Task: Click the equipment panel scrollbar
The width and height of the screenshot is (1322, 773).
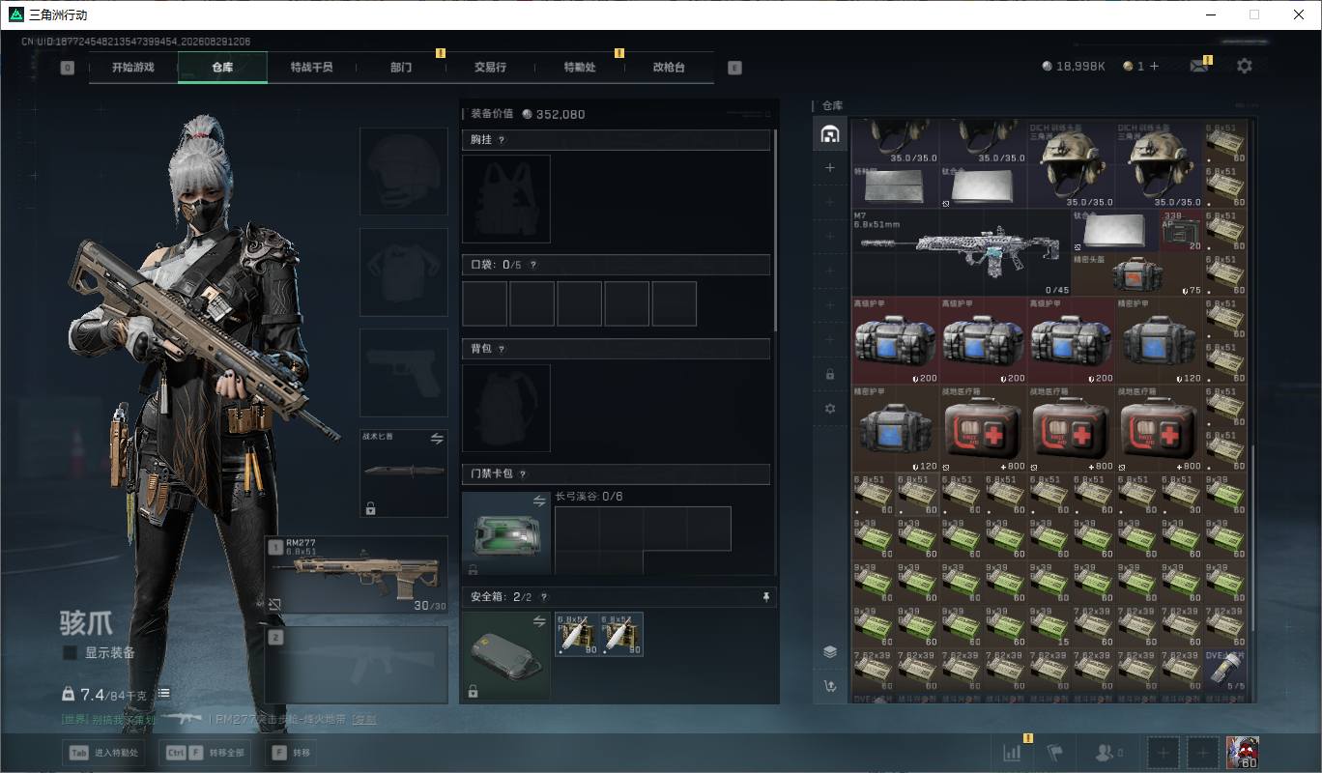Action: [776, 232]
